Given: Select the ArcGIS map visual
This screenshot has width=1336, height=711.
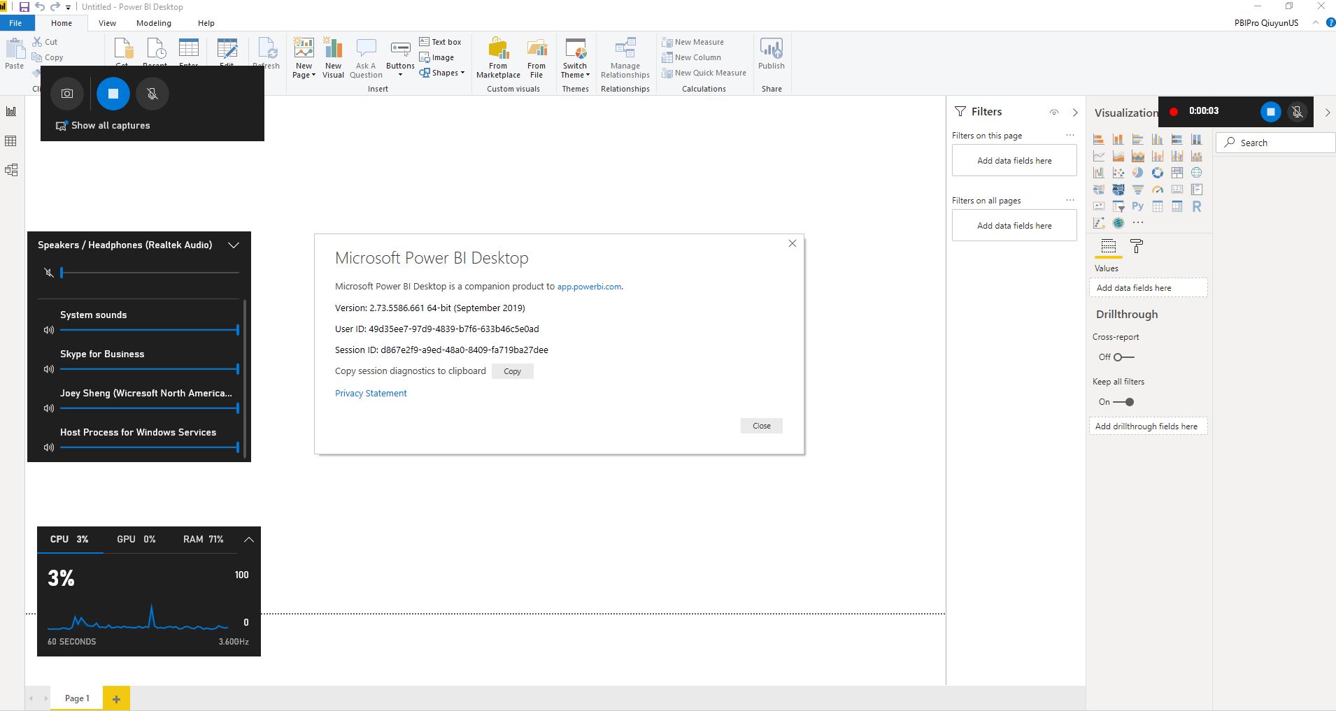Looking at the screenshot, I should point(1118,223).
